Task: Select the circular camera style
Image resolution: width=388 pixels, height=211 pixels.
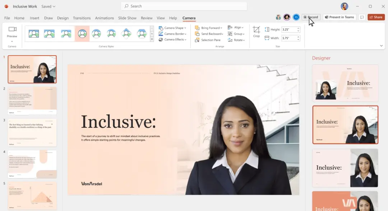Action: [x=82, y=33]
